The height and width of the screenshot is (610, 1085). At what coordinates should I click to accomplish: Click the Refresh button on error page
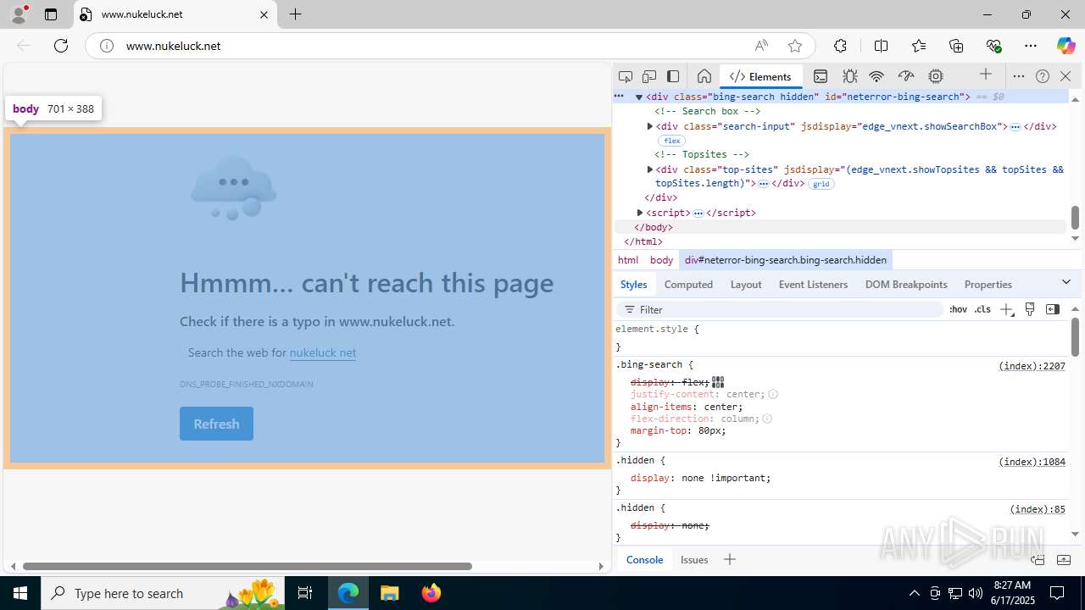coord(216,424)
